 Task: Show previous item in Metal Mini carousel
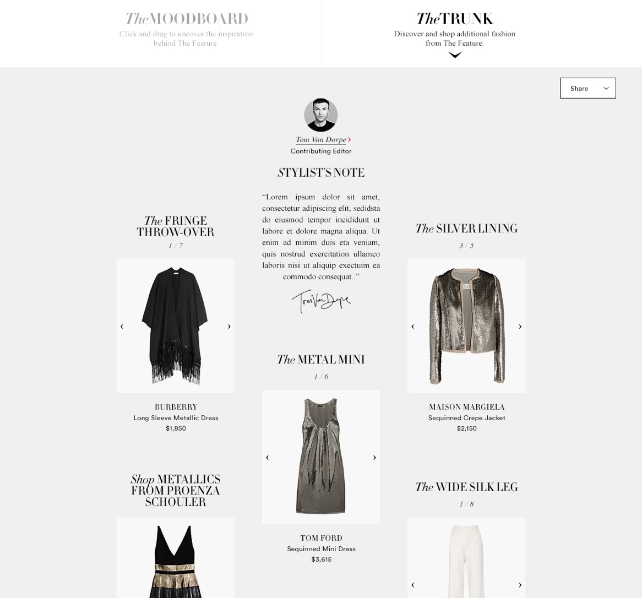coord(268,458)
